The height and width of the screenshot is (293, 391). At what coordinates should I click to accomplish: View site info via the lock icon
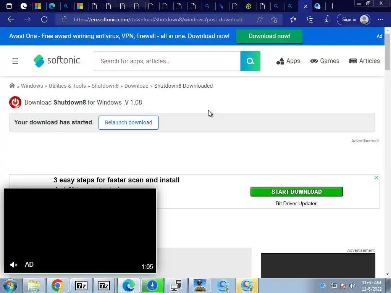(x=65, y=19)
